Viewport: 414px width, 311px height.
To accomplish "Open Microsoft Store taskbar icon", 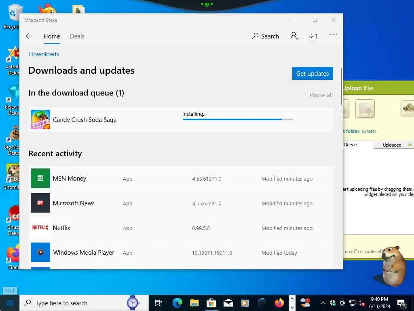I will click(211, 303).
